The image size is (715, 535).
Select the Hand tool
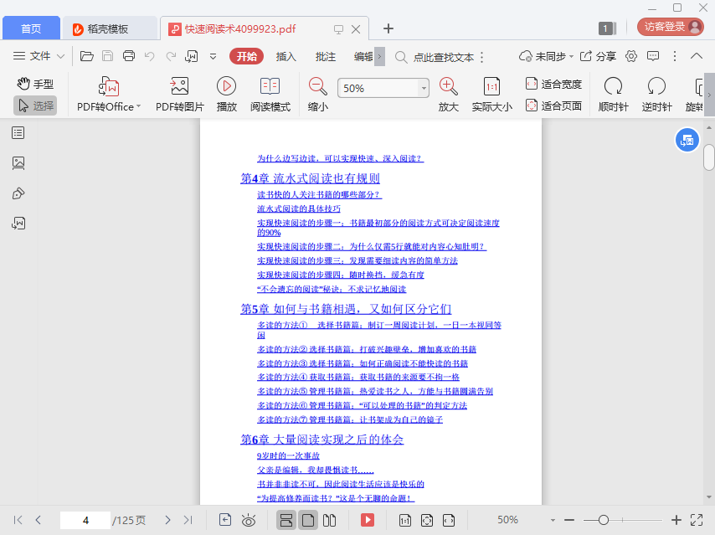click(35, 84)
